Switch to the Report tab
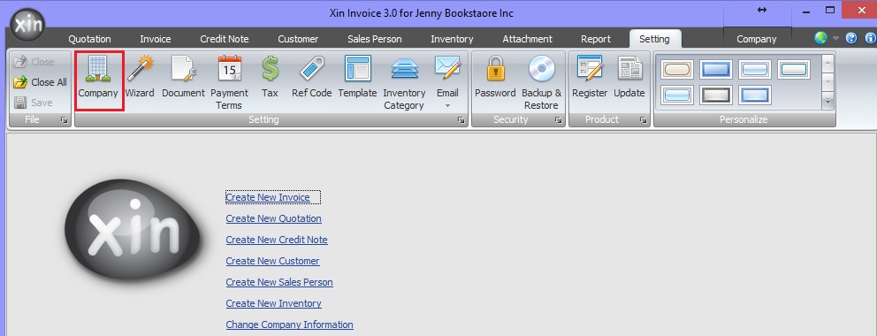Screen dimensions: 877x336 pyautogui.click(x=596, y=39)
